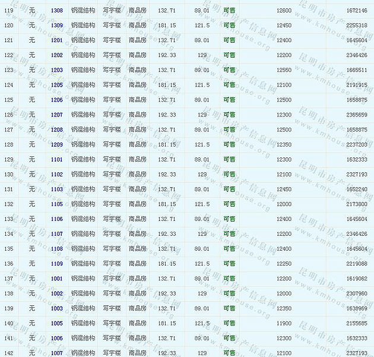Select room number 1106
Image resolution: width=374 pixels, height=357 pixels.
(x=57, y=219)
